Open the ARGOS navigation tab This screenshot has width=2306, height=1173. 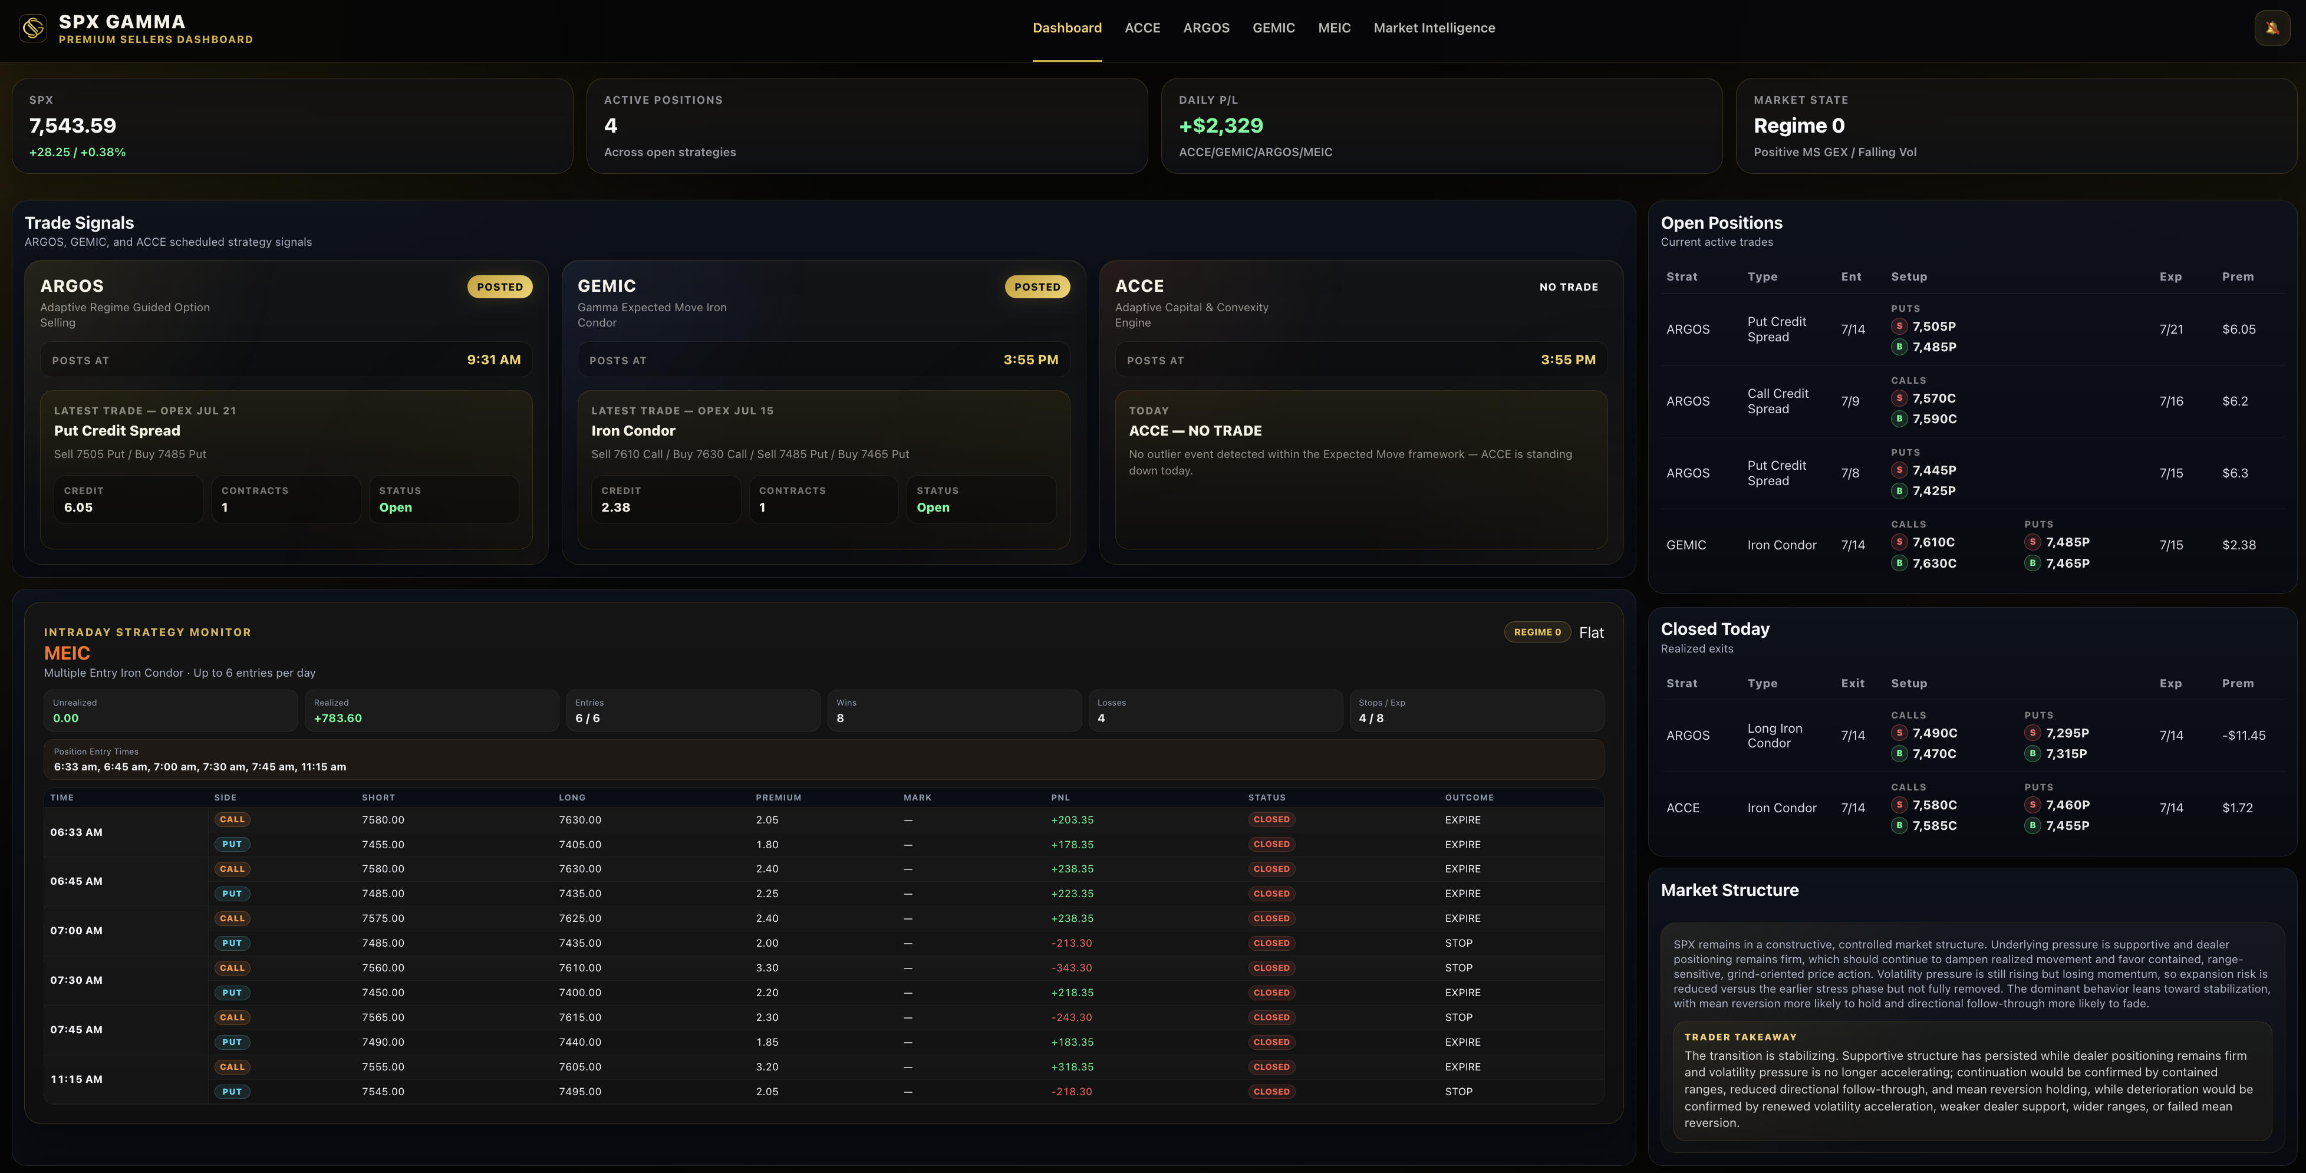(1206, 28)
